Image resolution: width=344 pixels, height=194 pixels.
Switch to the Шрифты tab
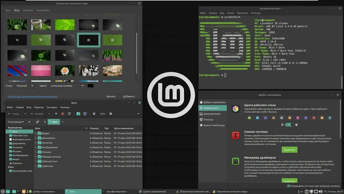[x=28, y=10]
